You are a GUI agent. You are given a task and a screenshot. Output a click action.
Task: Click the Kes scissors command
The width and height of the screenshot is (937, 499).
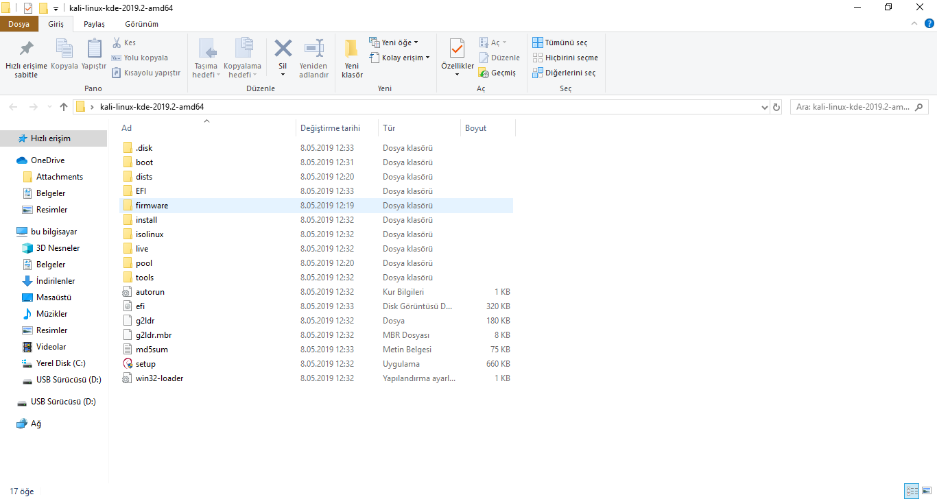click(x=124, y=42)
